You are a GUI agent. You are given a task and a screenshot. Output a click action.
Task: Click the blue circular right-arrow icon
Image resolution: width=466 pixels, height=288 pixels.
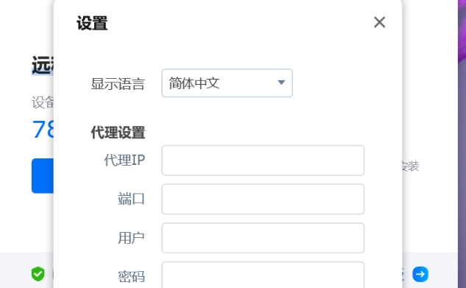coord(420,274)
